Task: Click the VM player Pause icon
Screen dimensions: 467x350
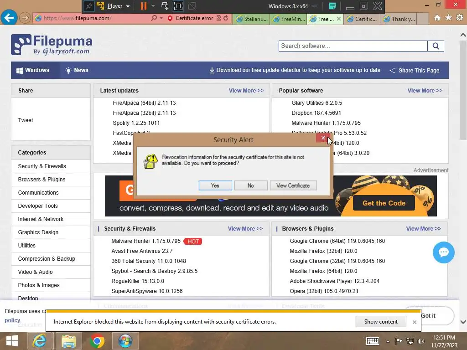Action: [144, 6]
